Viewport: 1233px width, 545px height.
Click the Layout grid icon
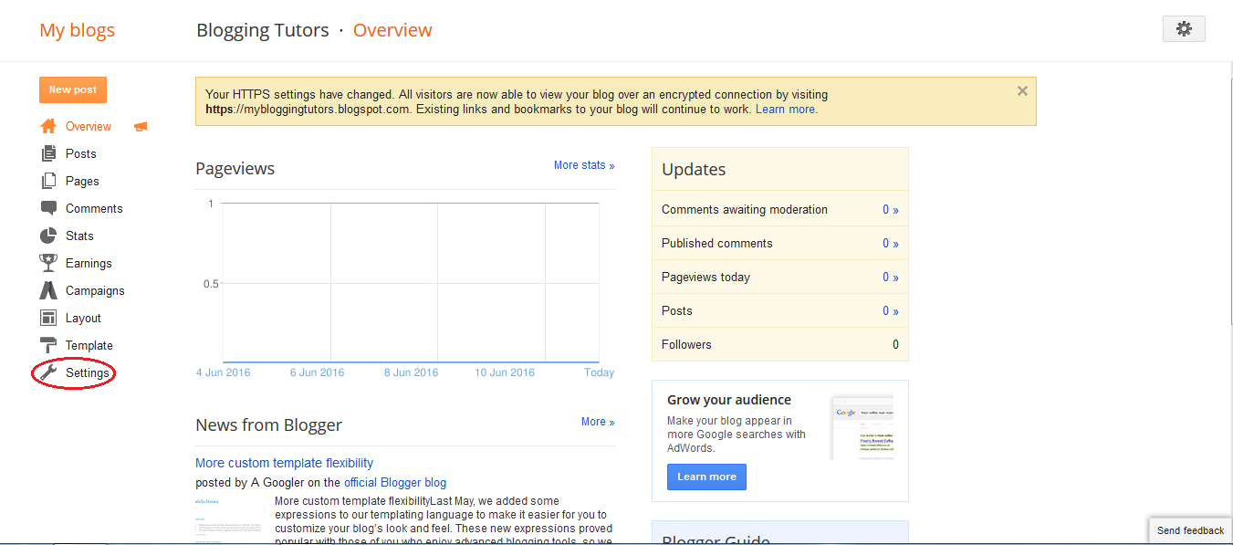48,318
